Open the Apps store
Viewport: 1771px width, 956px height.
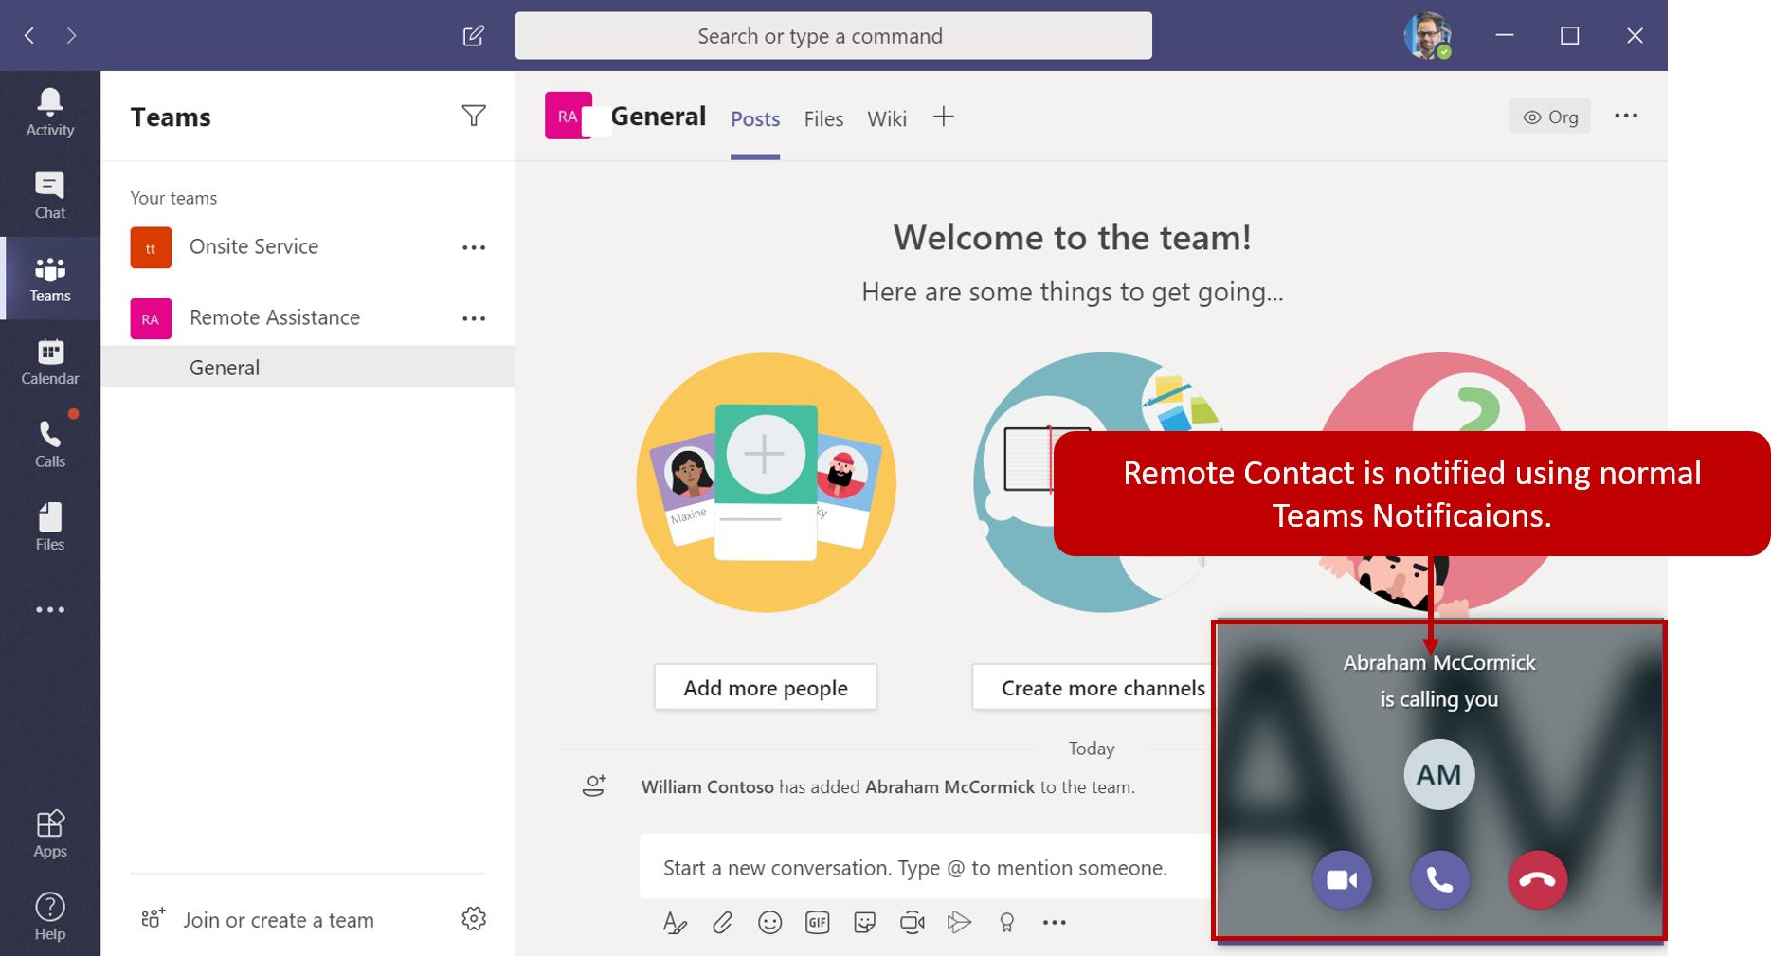pos(50,834)
